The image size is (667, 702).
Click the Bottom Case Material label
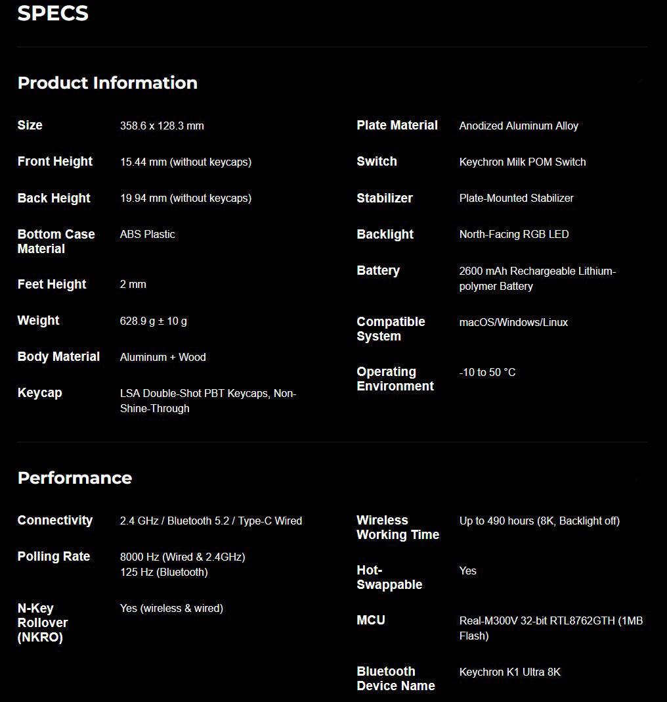56,241
